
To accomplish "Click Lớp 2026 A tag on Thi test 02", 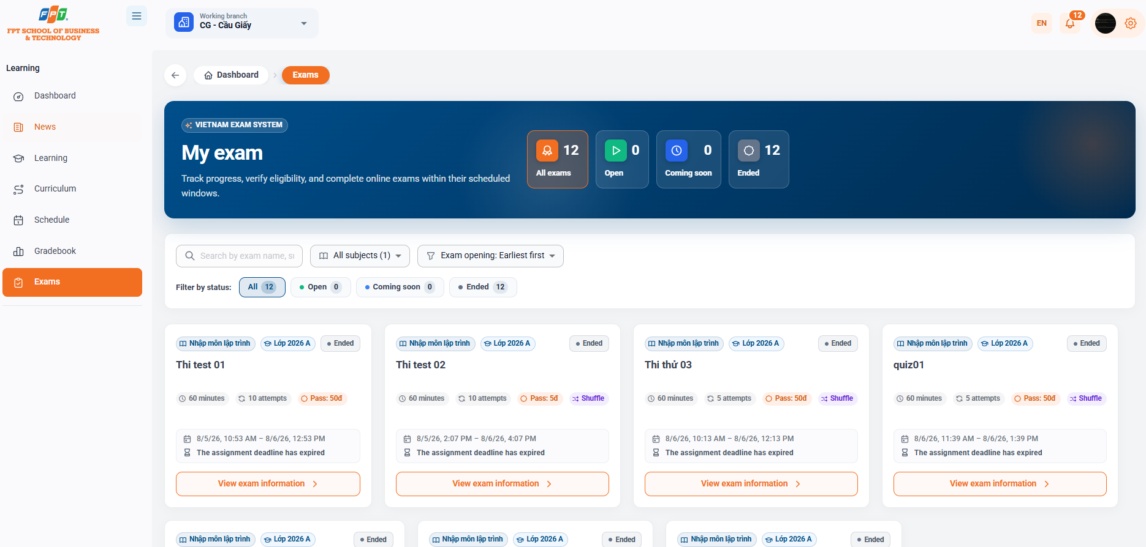I will (508, 344).
